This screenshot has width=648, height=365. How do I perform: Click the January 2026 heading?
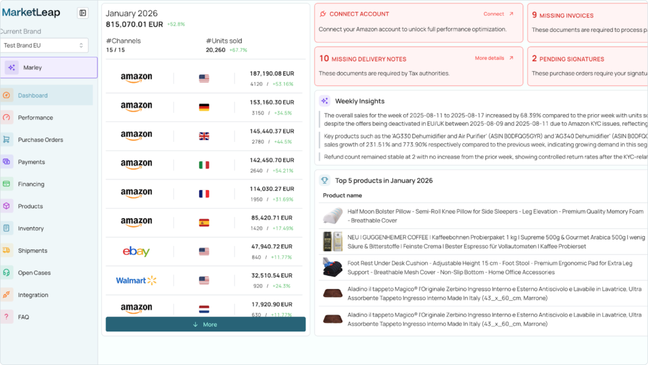pyautogui.click(x=132, y=13)
